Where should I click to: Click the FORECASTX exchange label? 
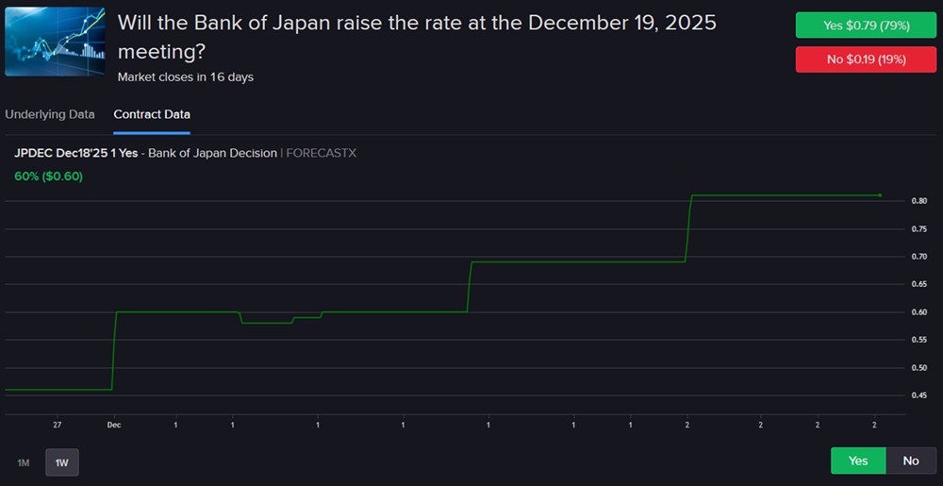click(x=323, y=153)
